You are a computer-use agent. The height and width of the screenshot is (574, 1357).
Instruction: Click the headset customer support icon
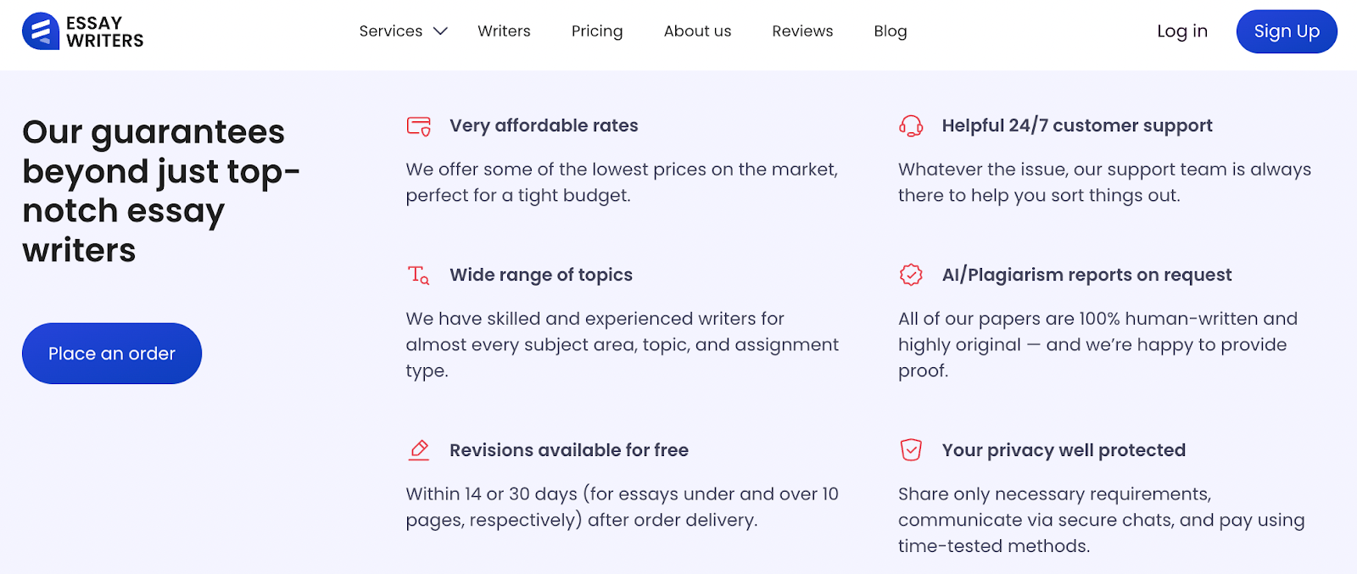tap(911, 126)
